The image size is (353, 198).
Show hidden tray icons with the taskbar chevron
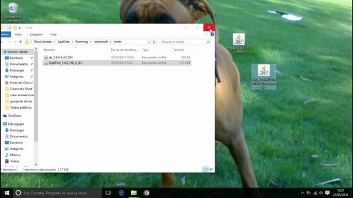(x=302, y=193)
